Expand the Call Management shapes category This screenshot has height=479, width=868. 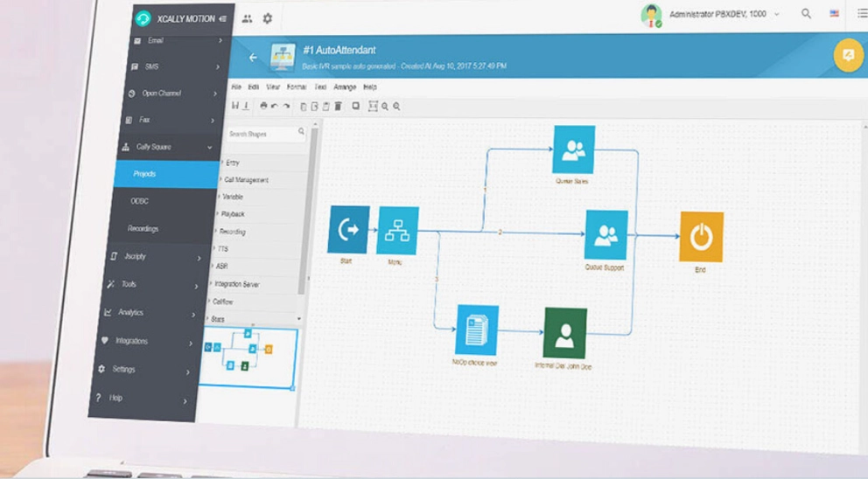click(x=246, y=180)
